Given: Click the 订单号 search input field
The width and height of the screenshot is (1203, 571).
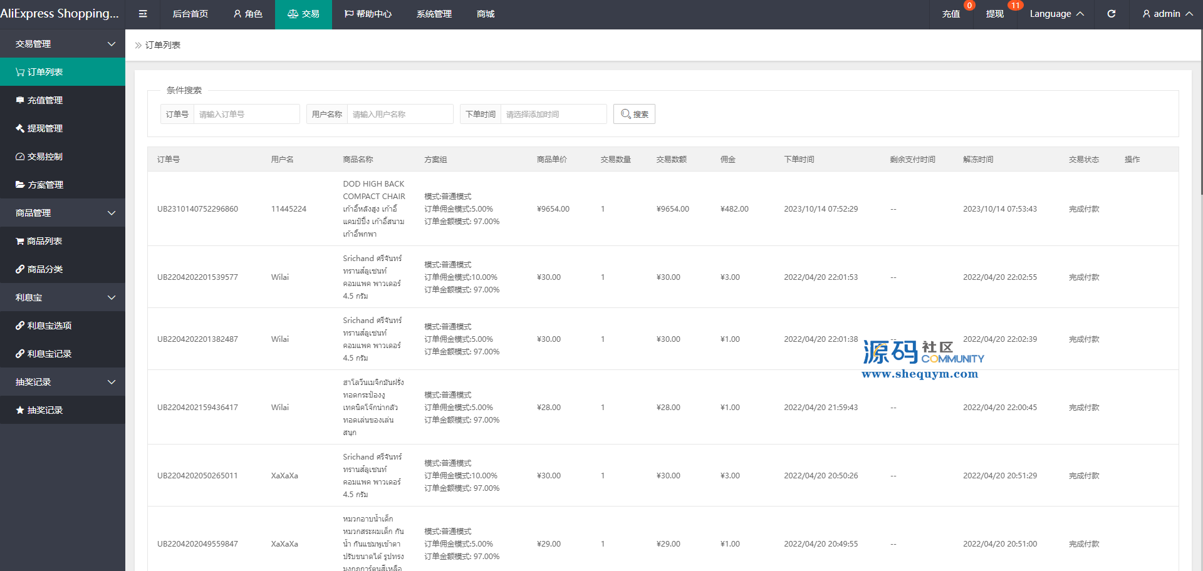Looking at the screenshot, I should coord(247,114).
